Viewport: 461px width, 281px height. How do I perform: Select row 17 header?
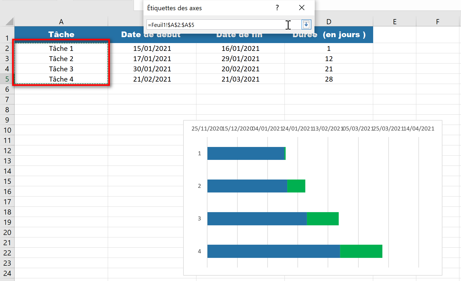(7, 202)
